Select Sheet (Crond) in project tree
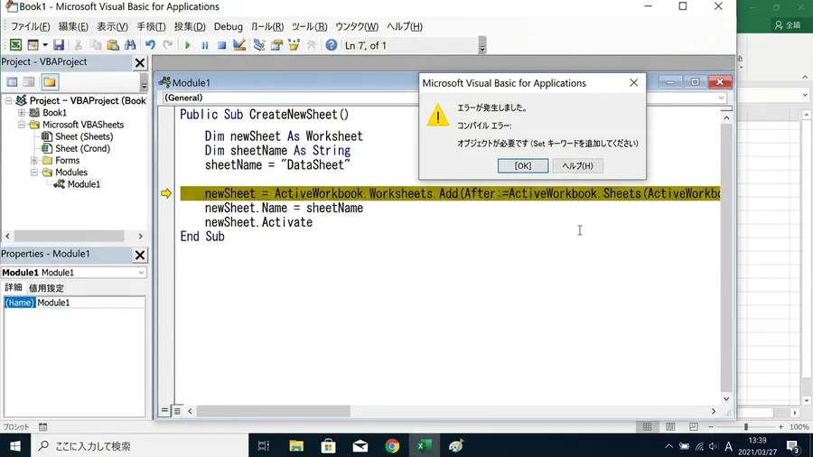 pyautogui.click(x=76, y=148)
